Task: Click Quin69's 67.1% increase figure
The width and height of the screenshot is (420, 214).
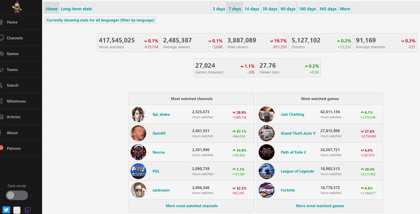Action: (x=239, y=131)
